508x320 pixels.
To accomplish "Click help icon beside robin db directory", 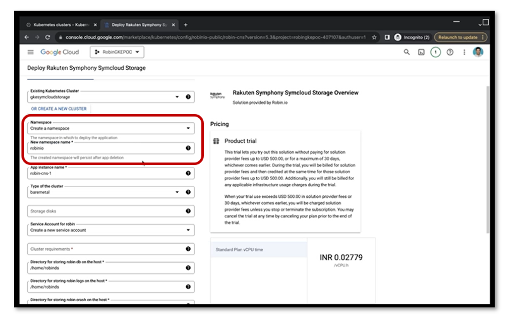I will click(188, 268).
